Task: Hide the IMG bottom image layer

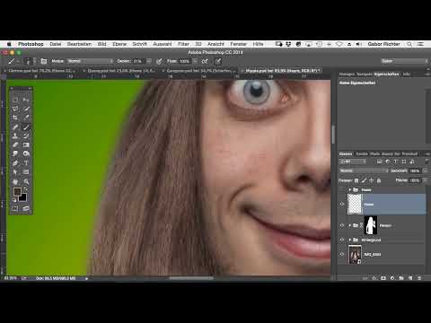Action: 342,254
